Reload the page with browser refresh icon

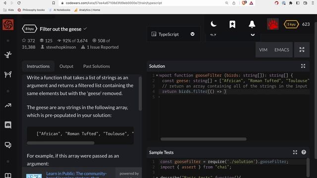(x=19, y=3)
